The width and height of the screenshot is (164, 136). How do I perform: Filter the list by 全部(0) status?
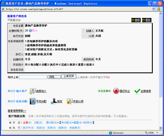(x=27, y=122)
